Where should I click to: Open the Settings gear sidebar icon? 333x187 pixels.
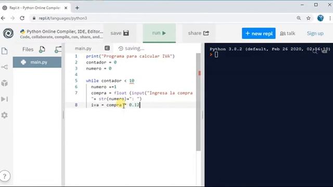5,115
